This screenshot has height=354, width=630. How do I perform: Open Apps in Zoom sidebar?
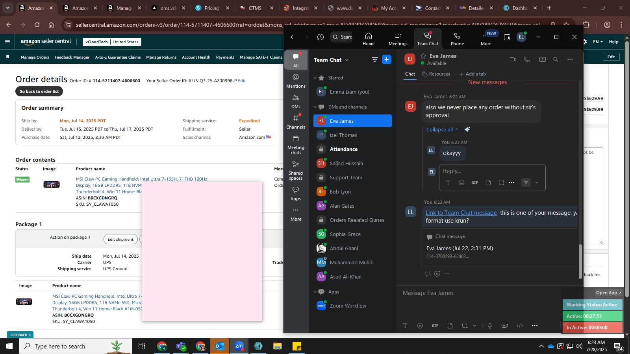[x=296, y=194]
